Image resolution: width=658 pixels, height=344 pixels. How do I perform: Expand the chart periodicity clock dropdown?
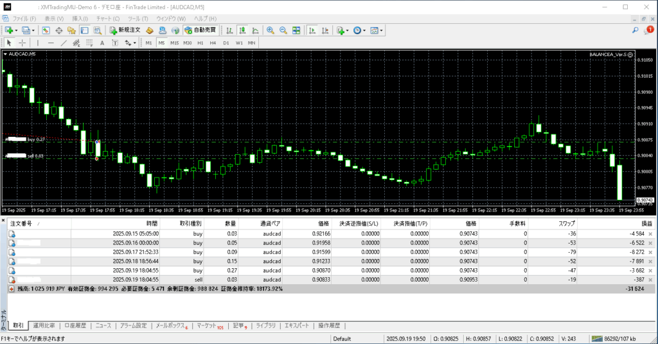point(365,30)
